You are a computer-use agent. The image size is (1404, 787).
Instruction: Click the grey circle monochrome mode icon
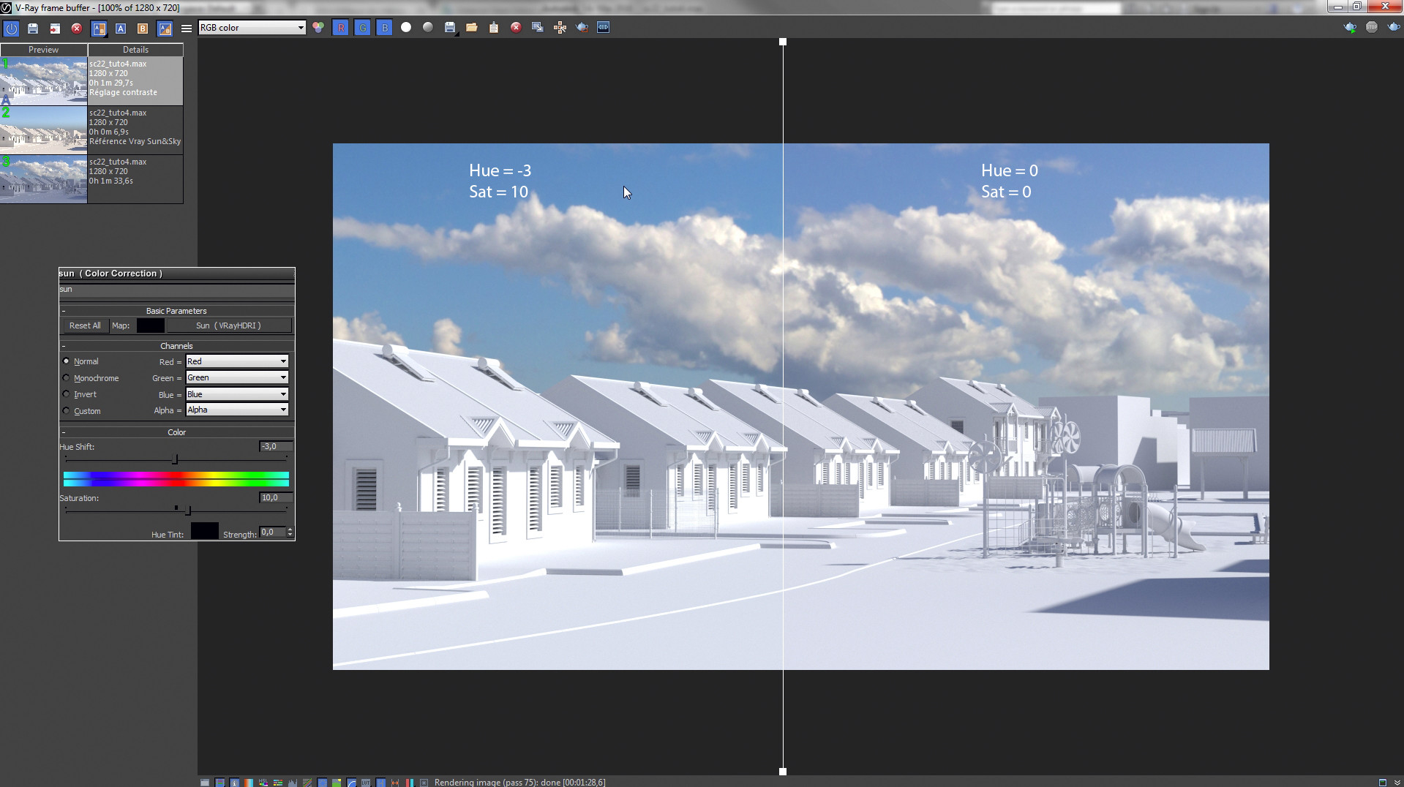click(428, 27)
